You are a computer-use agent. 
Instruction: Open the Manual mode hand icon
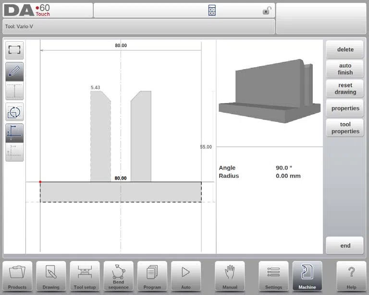[x=230, y=276]
